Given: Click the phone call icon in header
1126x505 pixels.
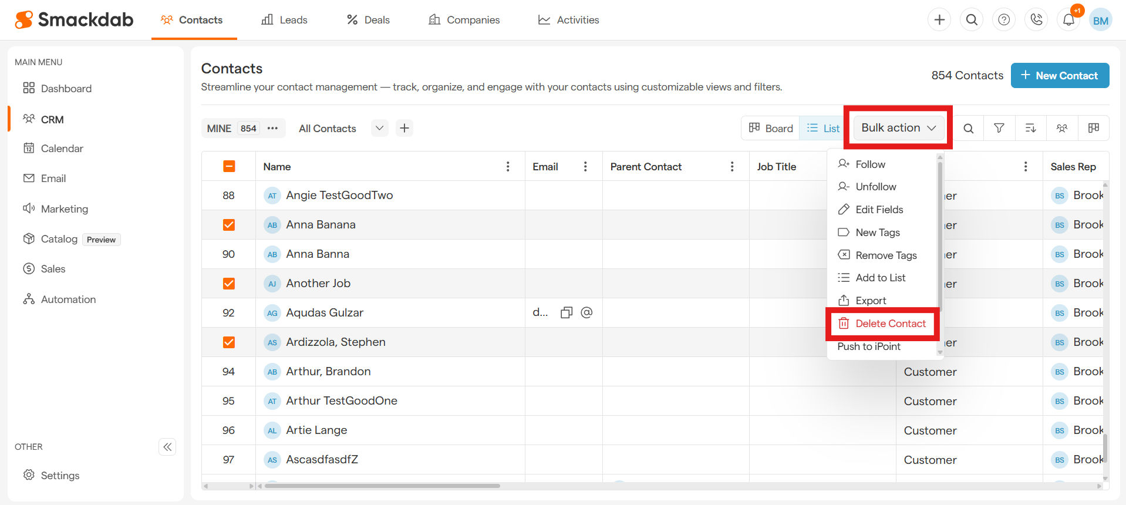Looking at the screenshot, I should click(x=1036, y=20).
